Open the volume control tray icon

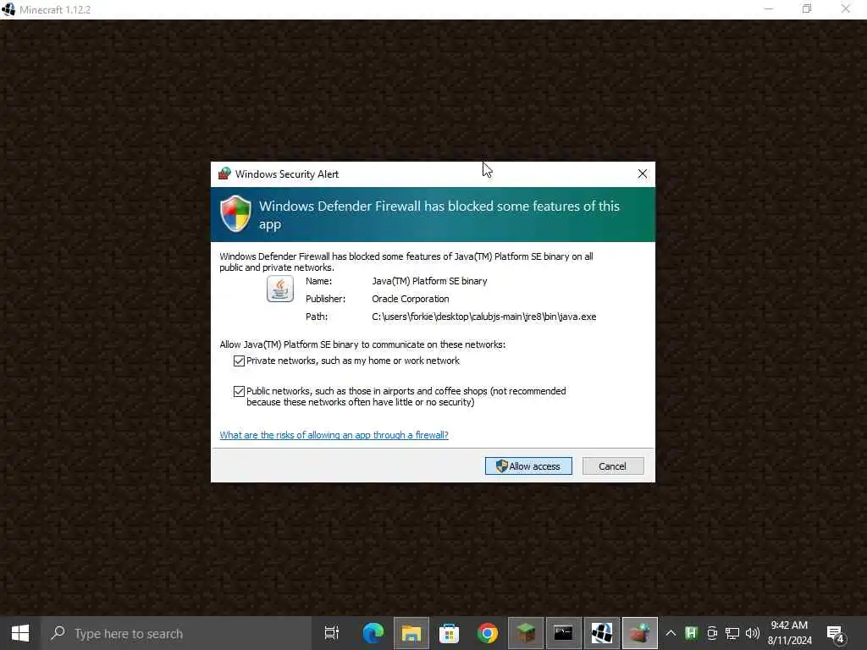[752, 633]
